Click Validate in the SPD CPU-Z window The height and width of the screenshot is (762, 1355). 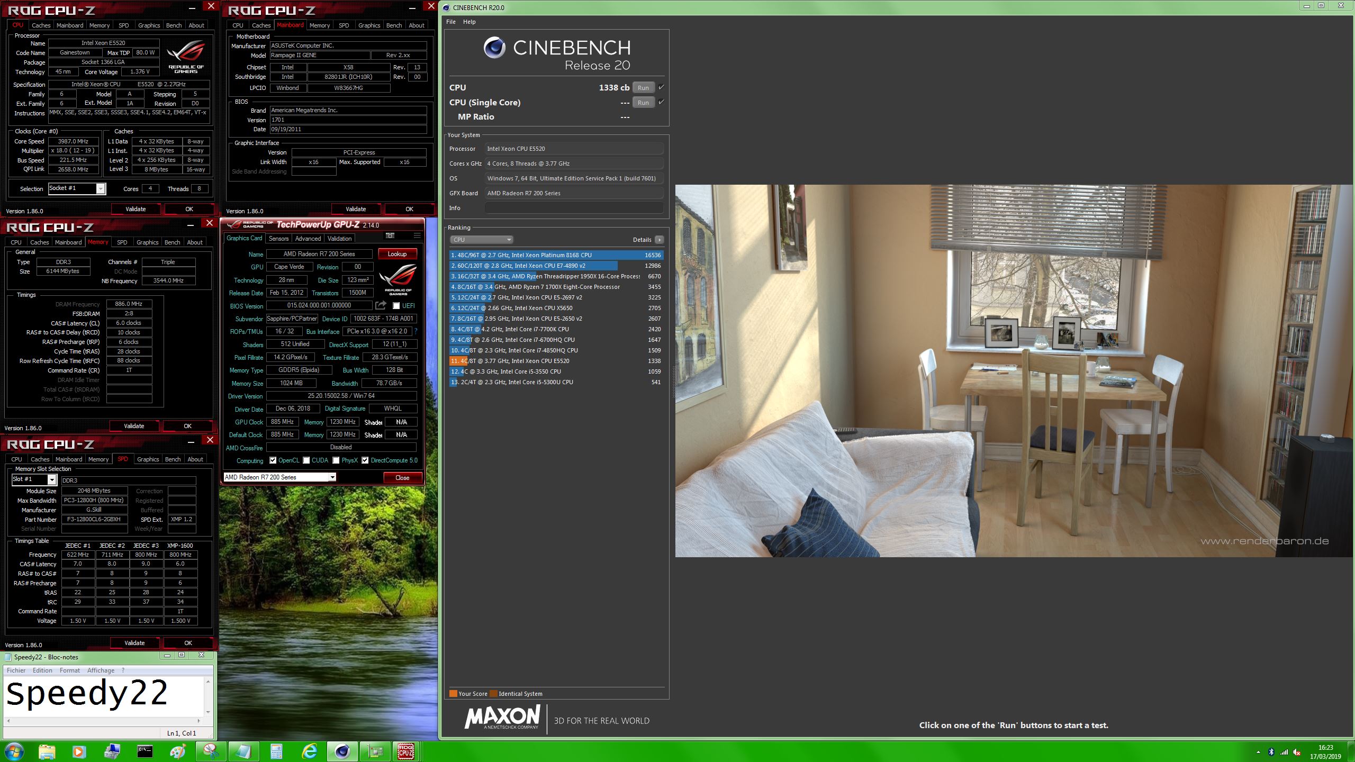point(134,643)
